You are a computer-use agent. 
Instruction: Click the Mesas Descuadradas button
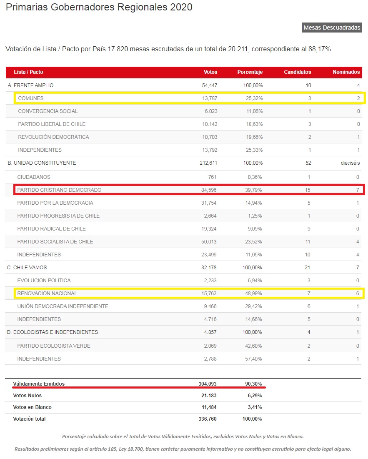click(332, 28)
